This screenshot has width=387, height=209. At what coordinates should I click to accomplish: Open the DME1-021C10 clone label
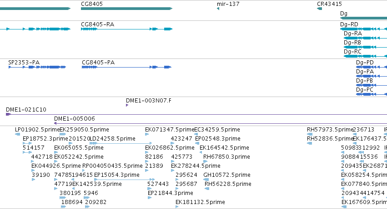click(26, 110)
